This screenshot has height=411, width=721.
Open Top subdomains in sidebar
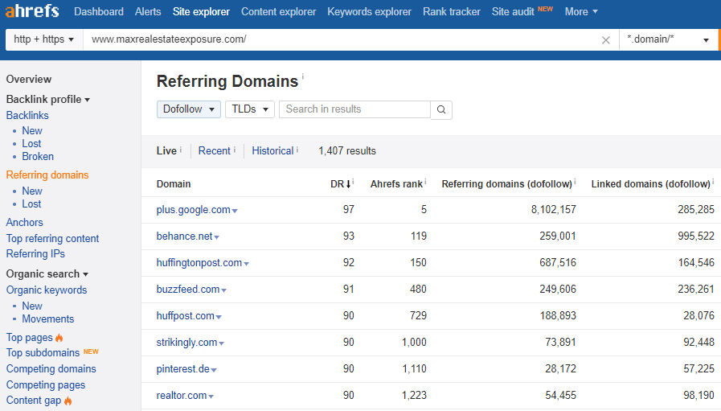pos(43,352)
